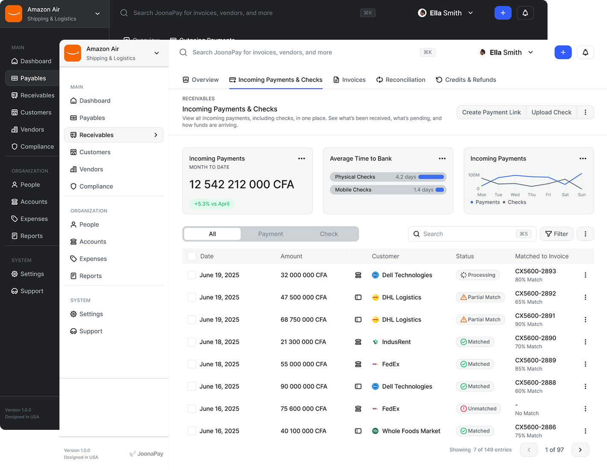
Task: Open row menu for CX5600-2889
Action: [585, 364]
